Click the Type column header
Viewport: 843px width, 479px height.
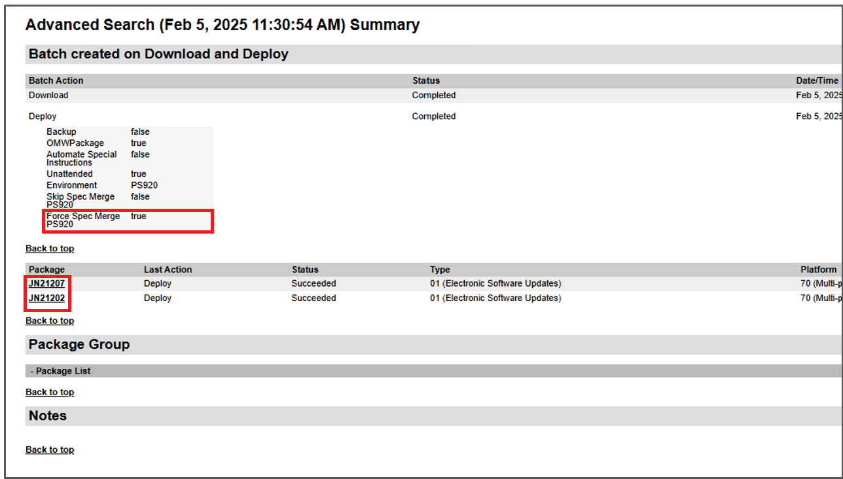click(440, 269)
